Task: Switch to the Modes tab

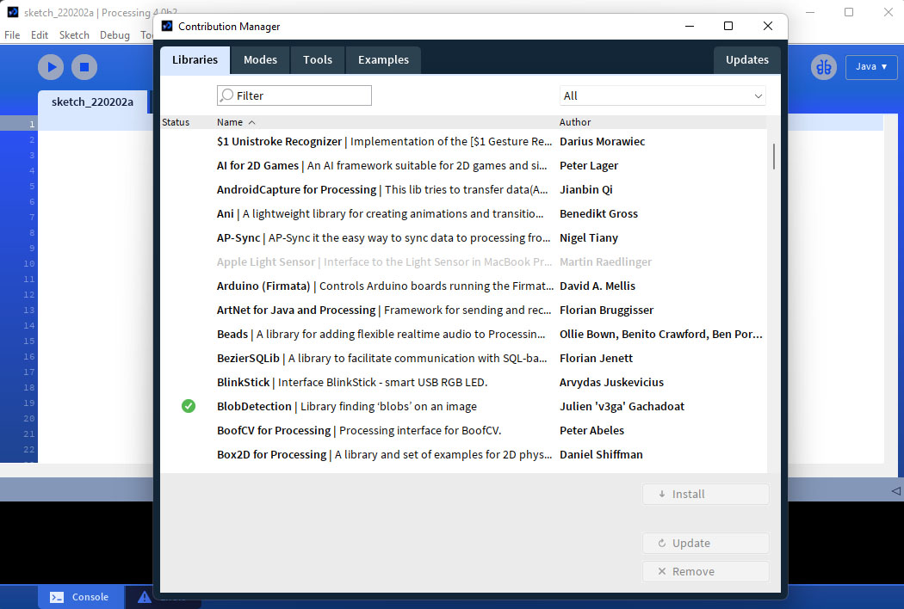Action: pos(260,60)
